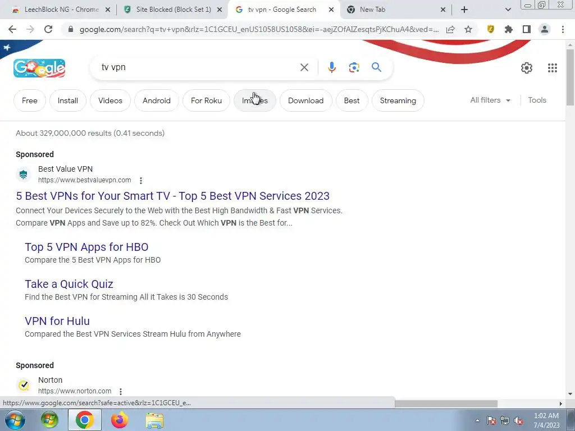
Task: Click the address bar URL
Action: (x=259, y=29)
